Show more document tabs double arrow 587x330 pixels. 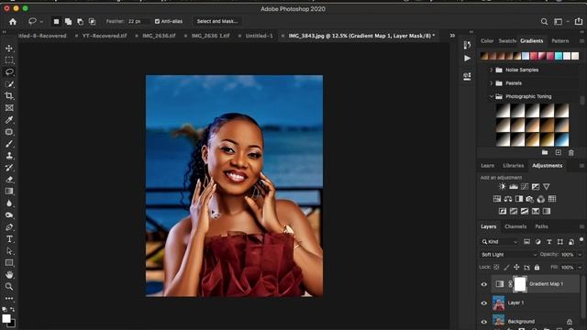click(452, 36)
